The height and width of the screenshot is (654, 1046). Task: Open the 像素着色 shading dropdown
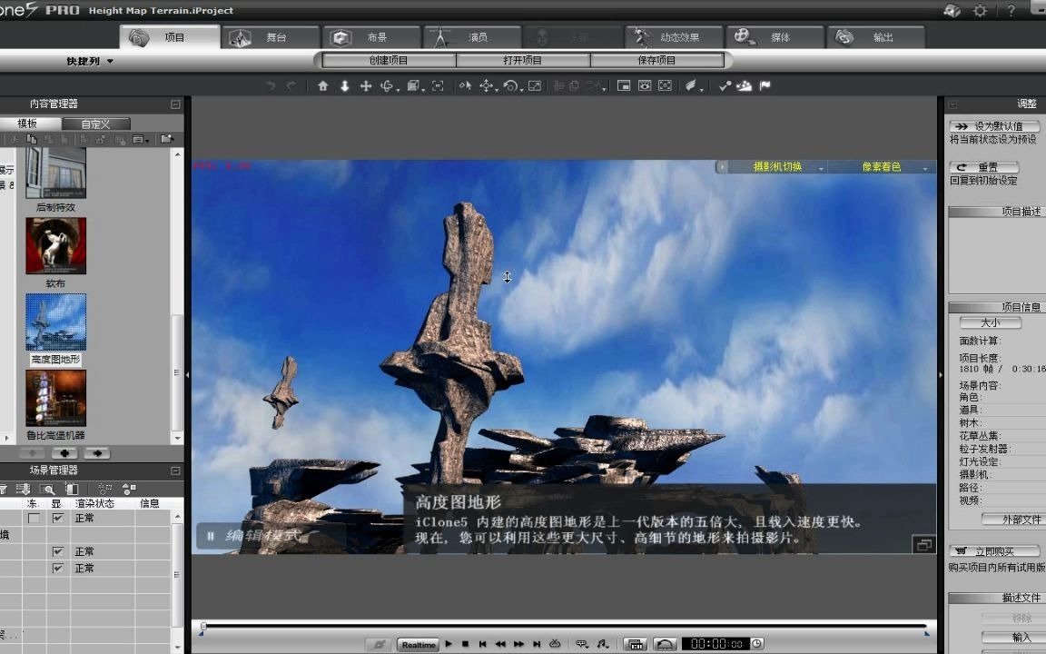click(x=882, y=167)
